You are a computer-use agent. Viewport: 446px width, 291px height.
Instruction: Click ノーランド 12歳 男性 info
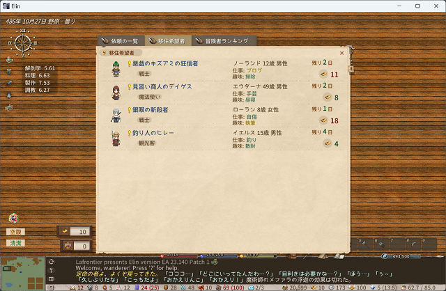tap(260, 63)
